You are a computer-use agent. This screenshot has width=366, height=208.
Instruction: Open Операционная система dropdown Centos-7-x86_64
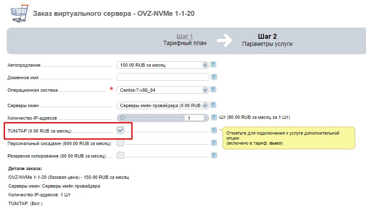pos(163,90)
